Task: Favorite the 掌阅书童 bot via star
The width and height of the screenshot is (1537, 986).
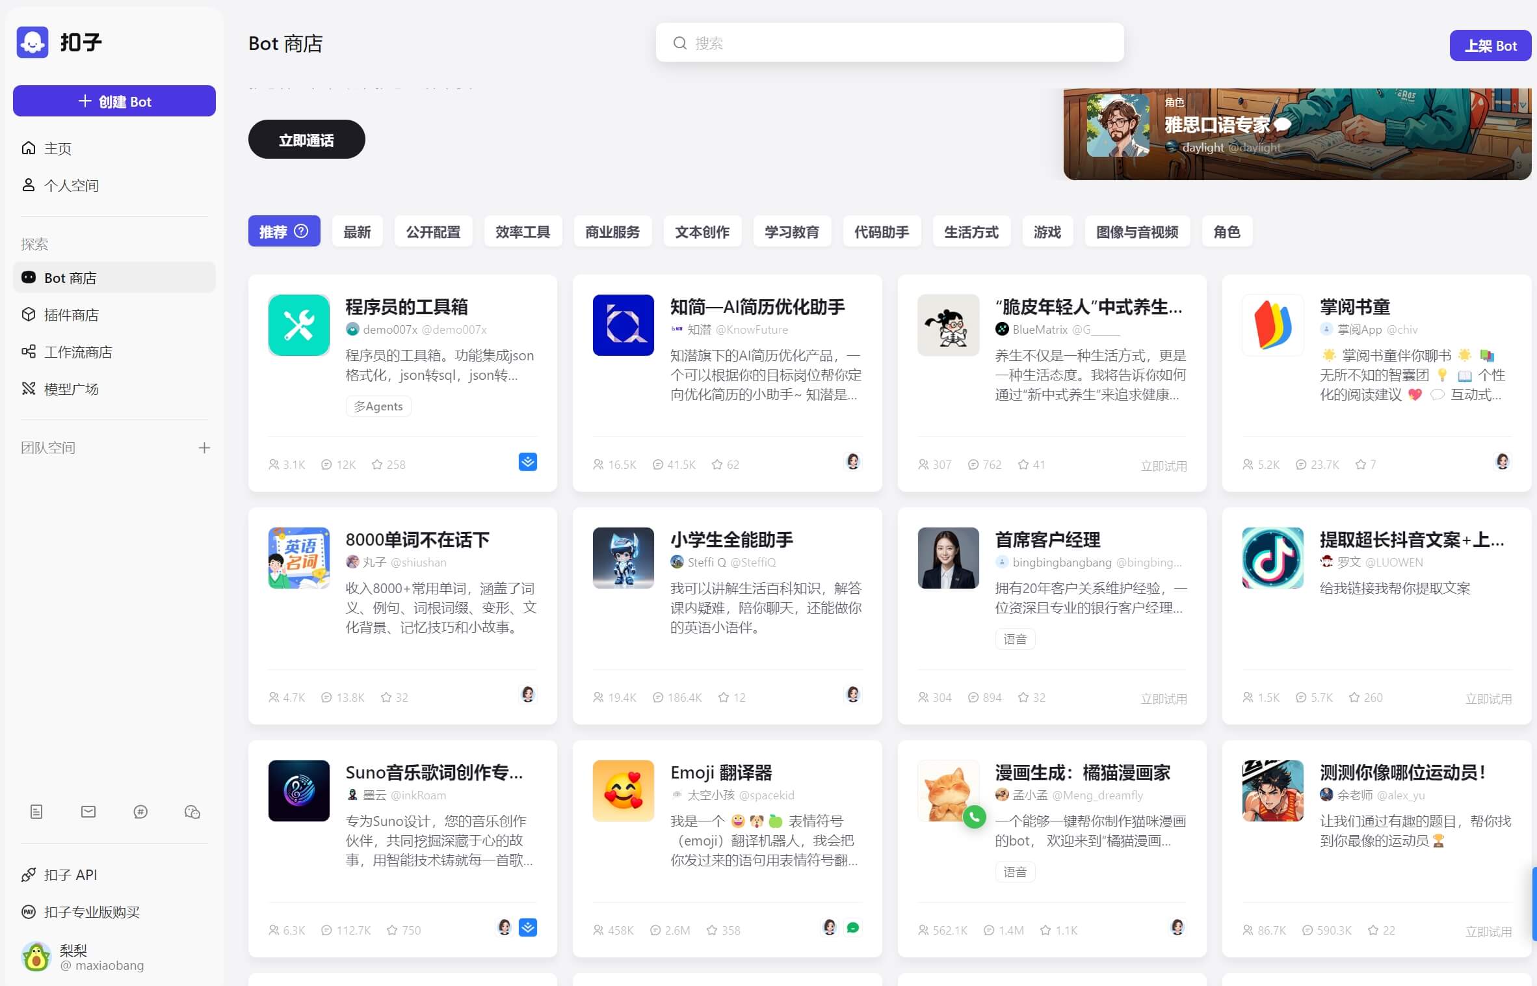Action: pos(1361,464)
